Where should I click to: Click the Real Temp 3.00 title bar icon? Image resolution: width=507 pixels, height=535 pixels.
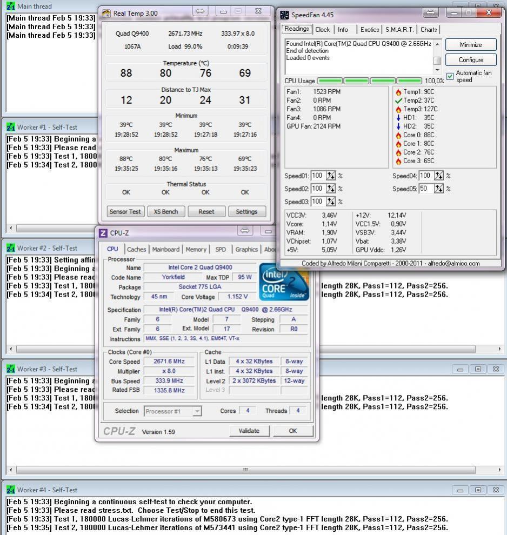tap(106, 14)
